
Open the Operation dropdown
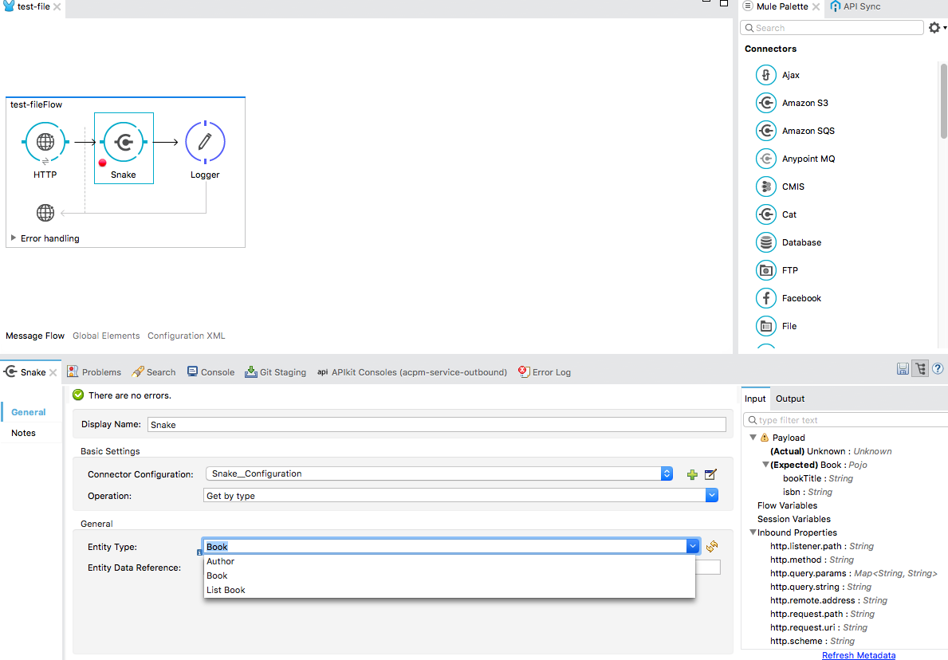711,496
